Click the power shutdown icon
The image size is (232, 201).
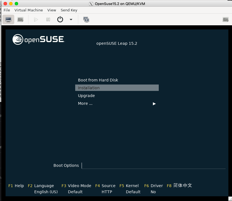[60, 19]
